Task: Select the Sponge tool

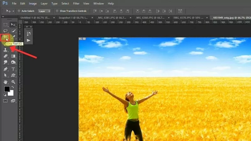Action: pyautogui.click(x=13, y=62)
